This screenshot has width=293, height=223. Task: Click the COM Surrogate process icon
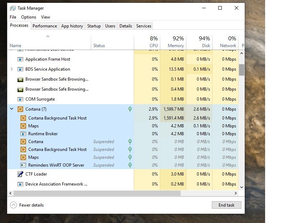click(20, 99)
